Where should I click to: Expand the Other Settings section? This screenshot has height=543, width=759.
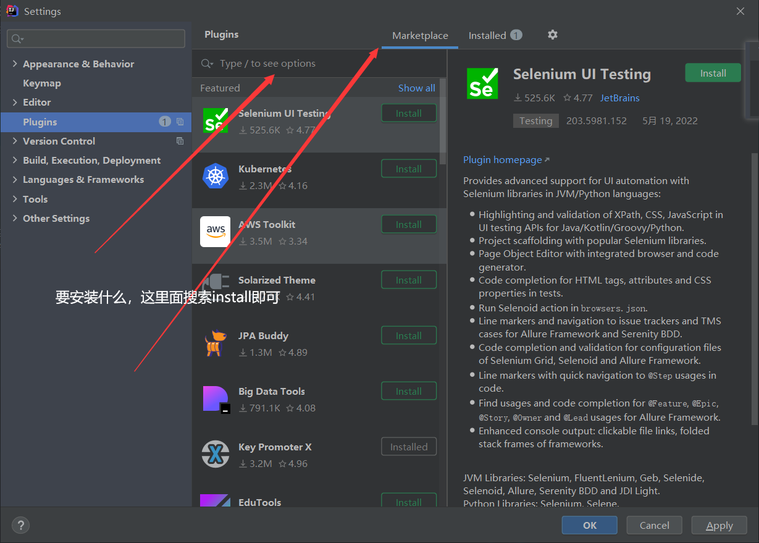click(x=15, y=218)
